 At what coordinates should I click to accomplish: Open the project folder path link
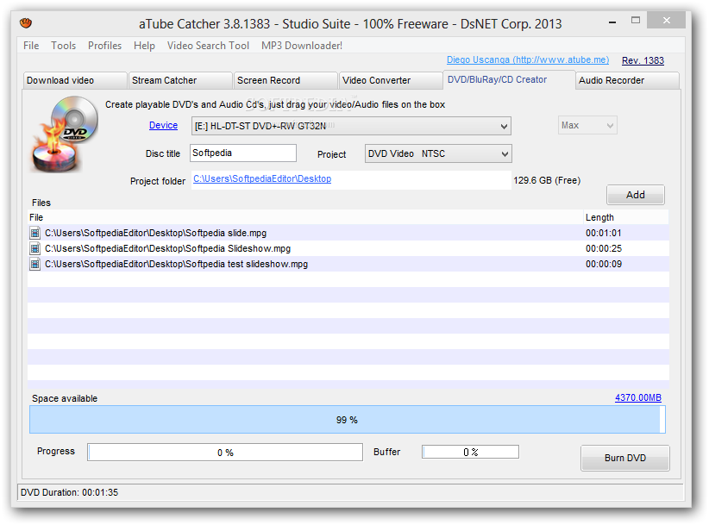click(262, 178)
